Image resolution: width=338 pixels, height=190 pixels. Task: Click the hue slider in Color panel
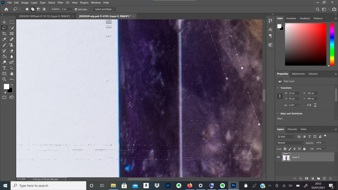pos(332,44)
